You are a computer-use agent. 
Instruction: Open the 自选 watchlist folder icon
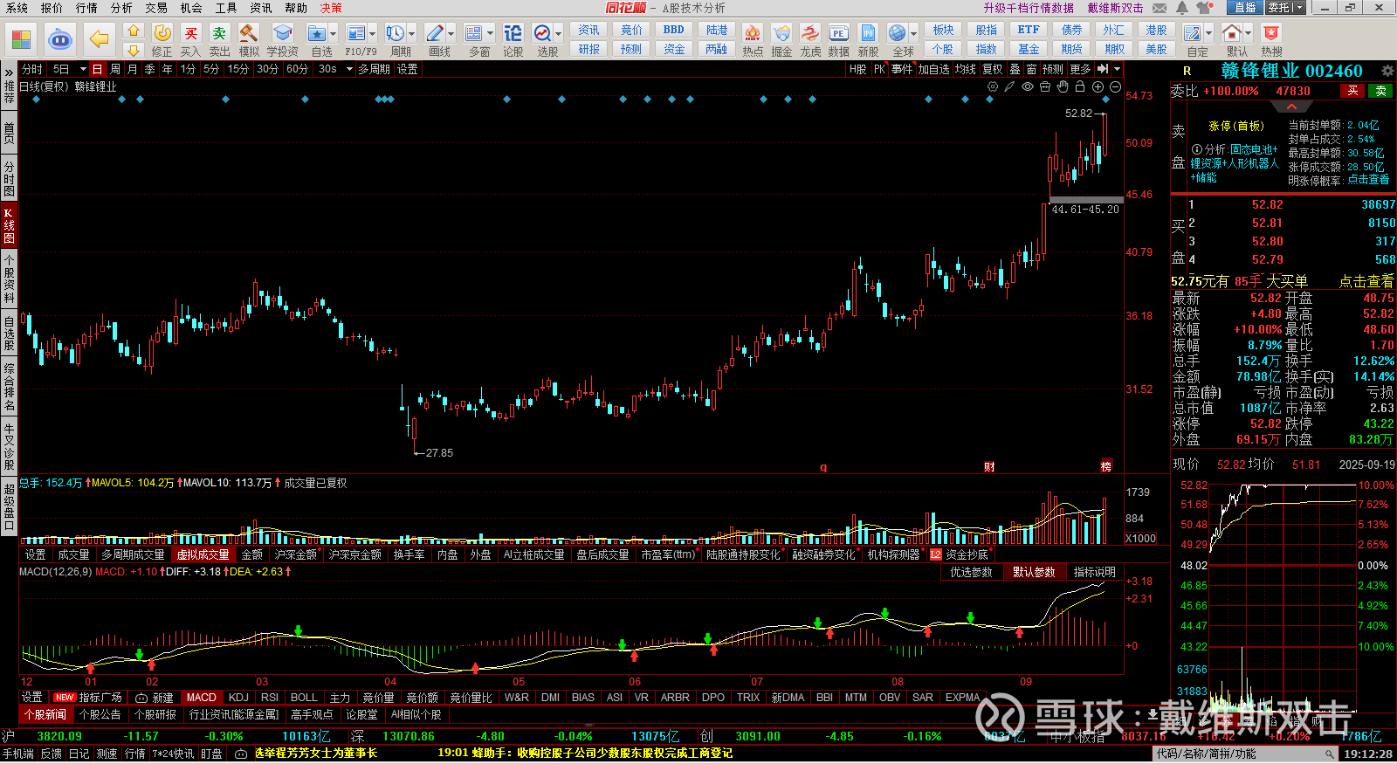(x=316, y=33)
